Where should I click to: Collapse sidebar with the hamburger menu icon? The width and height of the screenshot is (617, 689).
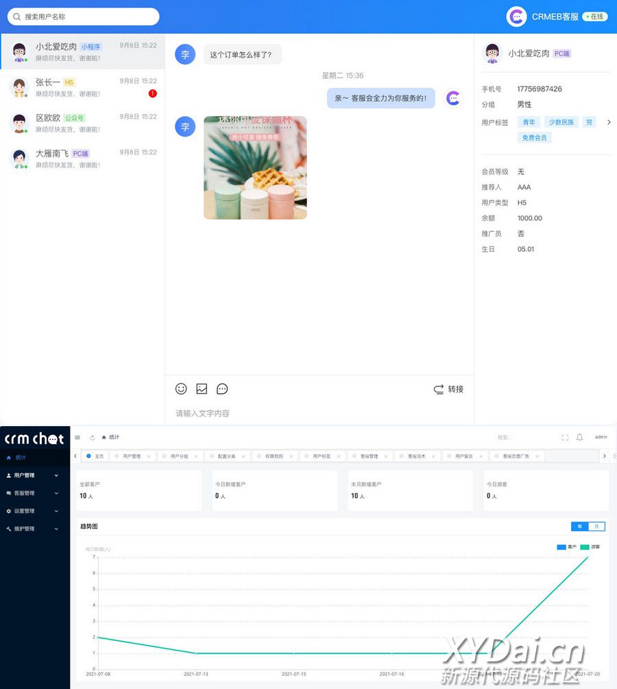click(x=77, y=437)
